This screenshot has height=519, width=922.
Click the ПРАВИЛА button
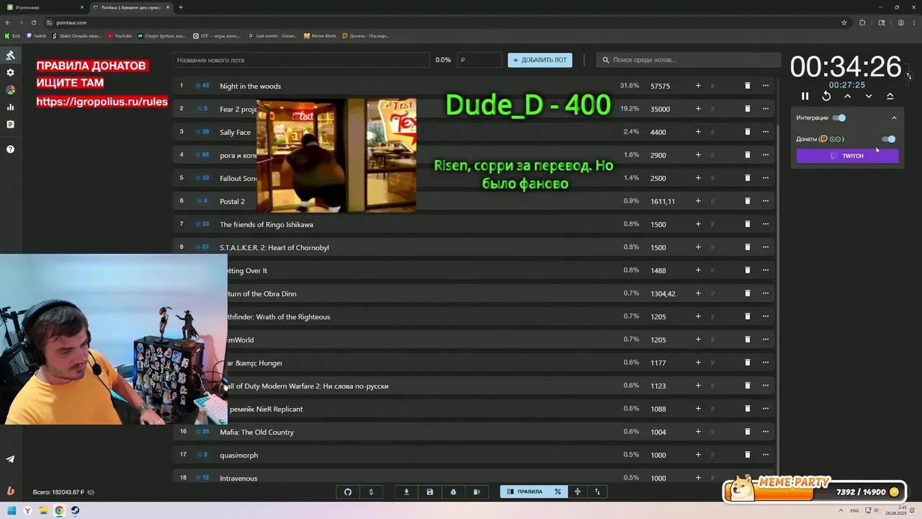point(525,492)
